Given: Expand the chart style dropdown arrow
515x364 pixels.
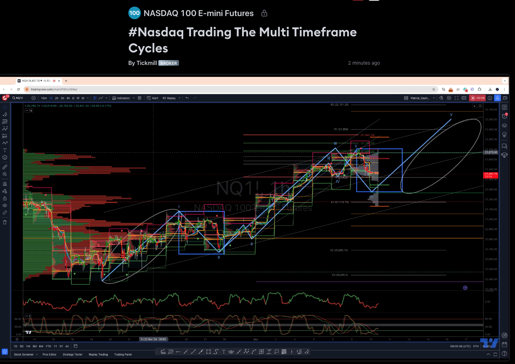Looking at the screenshot, I should [106, 98].
